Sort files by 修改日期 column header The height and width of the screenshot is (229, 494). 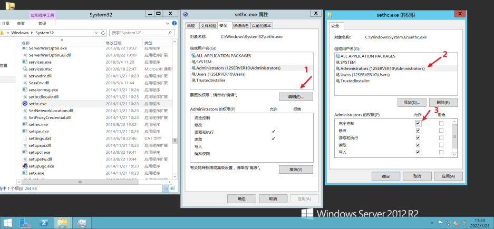point(123,43)
